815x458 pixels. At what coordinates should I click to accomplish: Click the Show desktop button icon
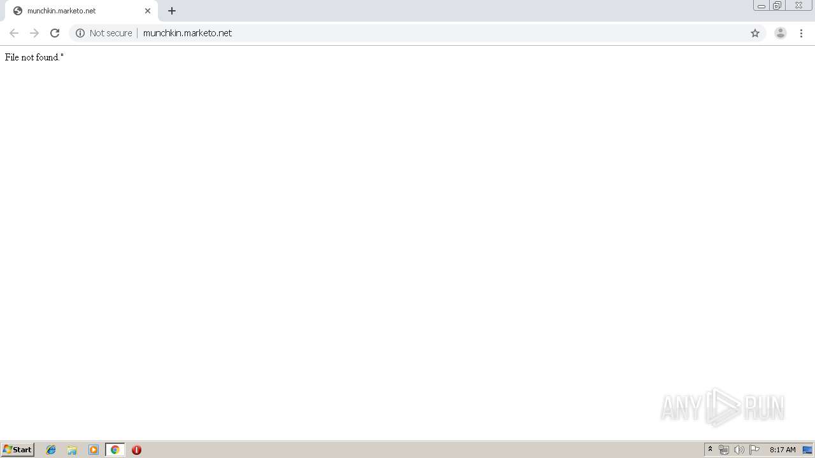[807, 450]
